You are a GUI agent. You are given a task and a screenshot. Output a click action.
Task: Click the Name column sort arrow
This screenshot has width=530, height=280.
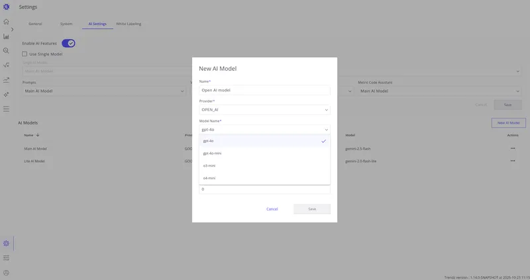click(x=38, y=135)
